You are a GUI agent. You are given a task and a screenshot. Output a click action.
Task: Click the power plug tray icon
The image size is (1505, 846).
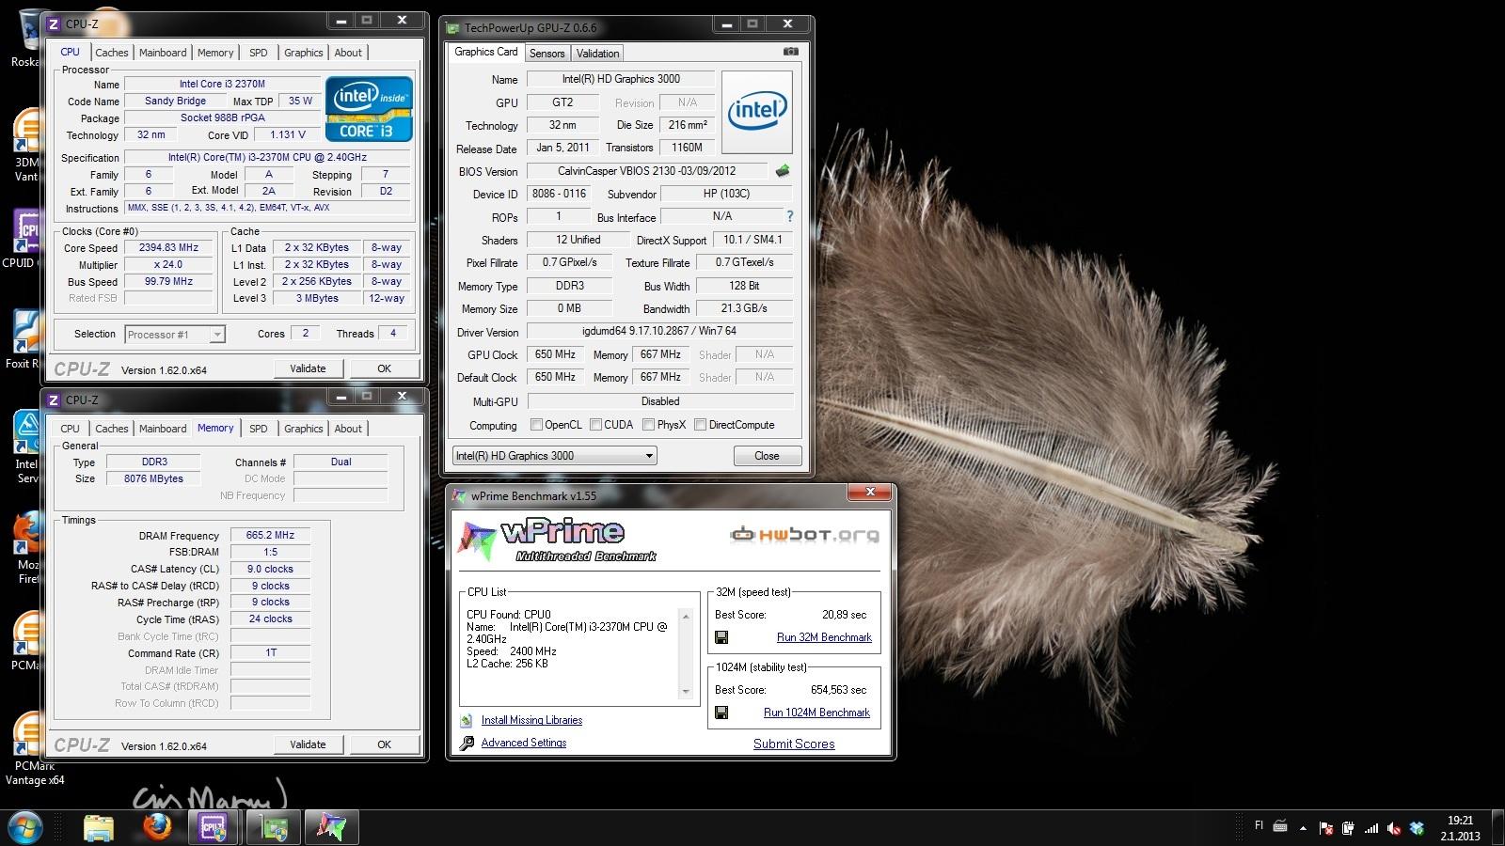click(x=1349, y=828)
